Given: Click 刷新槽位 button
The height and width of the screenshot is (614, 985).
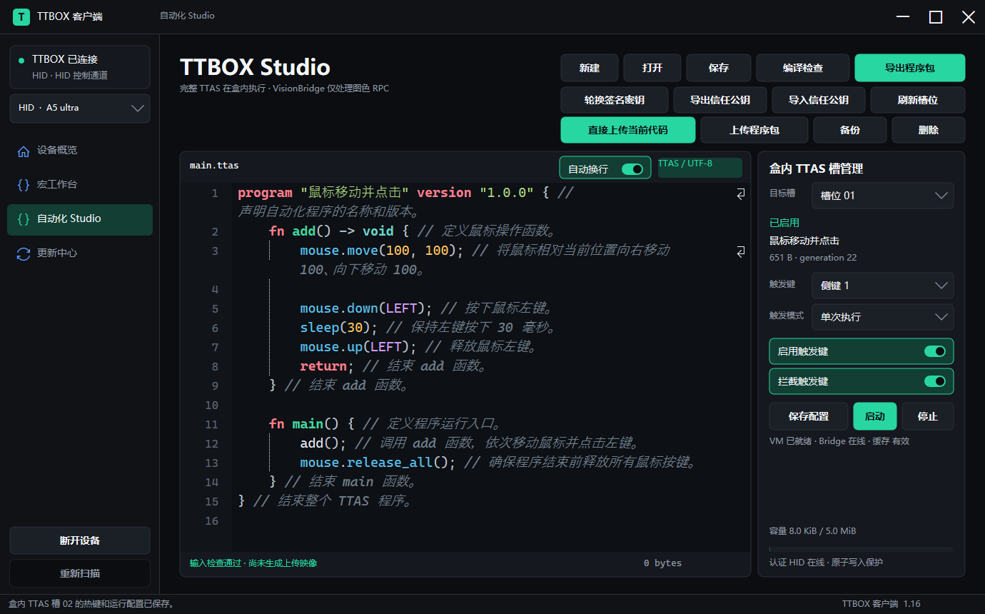Looking at the screenshot, I should pos(918,100).
